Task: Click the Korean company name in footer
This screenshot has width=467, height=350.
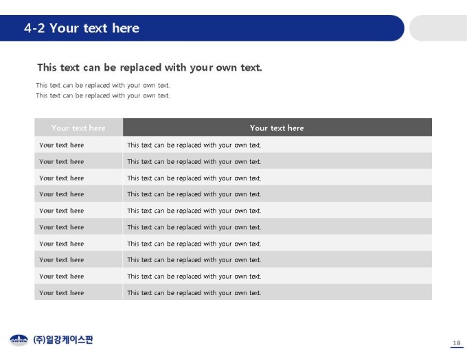Action: (x=63, y=340)
